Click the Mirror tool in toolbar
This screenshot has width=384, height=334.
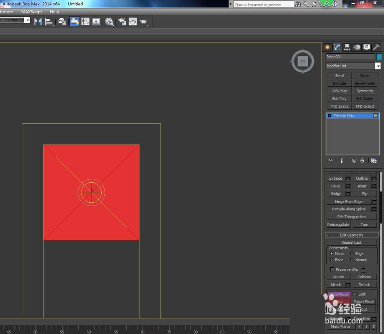click(x=38, y=21)
